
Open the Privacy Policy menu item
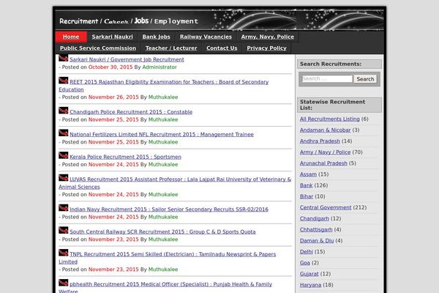point(266,48)
